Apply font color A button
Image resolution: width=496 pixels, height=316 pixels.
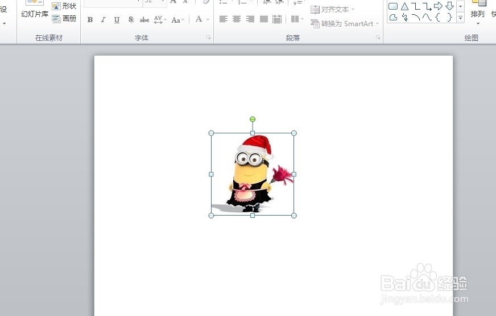[199, 19]
